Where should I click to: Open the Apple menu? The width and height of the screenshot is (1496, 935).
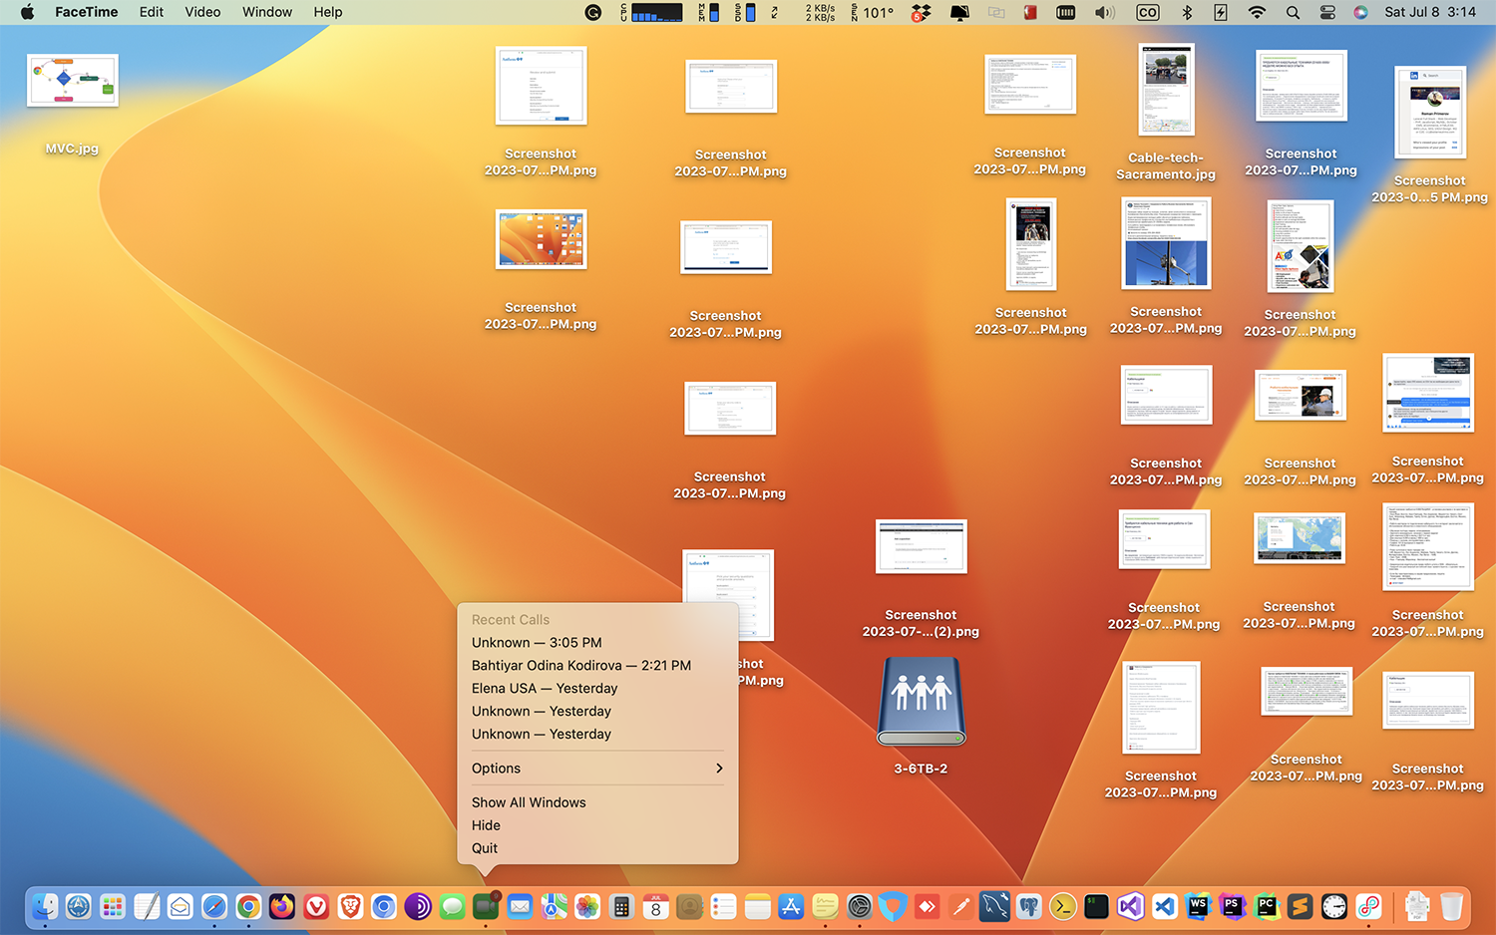tap(27, 12)
